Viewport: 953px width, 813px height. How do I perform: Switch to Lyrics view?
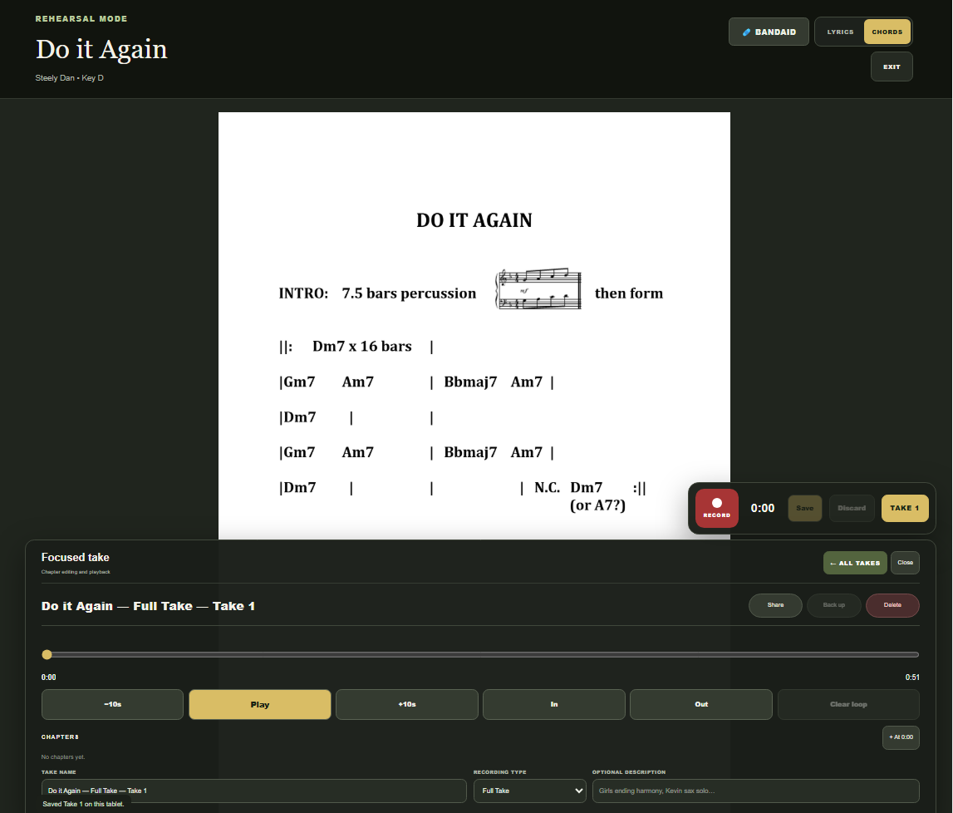[x=840, y=32]
